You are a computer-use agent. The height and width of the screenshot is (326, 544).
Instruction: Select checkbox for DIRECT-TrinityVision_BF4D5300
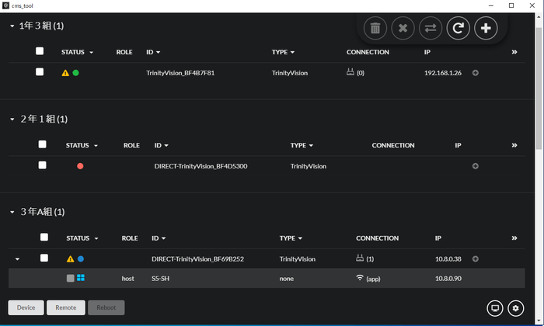click(x=43, y=165)
